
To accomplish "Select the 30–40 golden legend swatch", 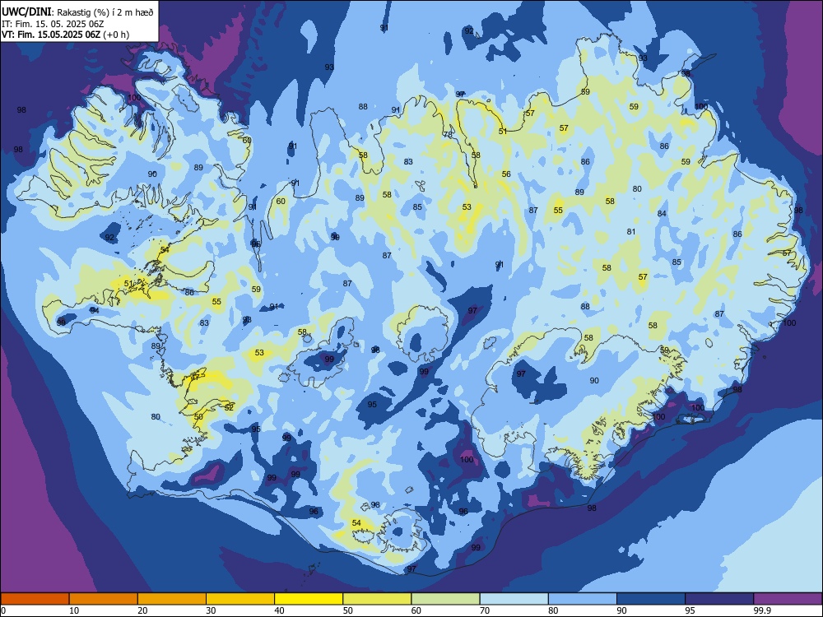I will 240,599.
